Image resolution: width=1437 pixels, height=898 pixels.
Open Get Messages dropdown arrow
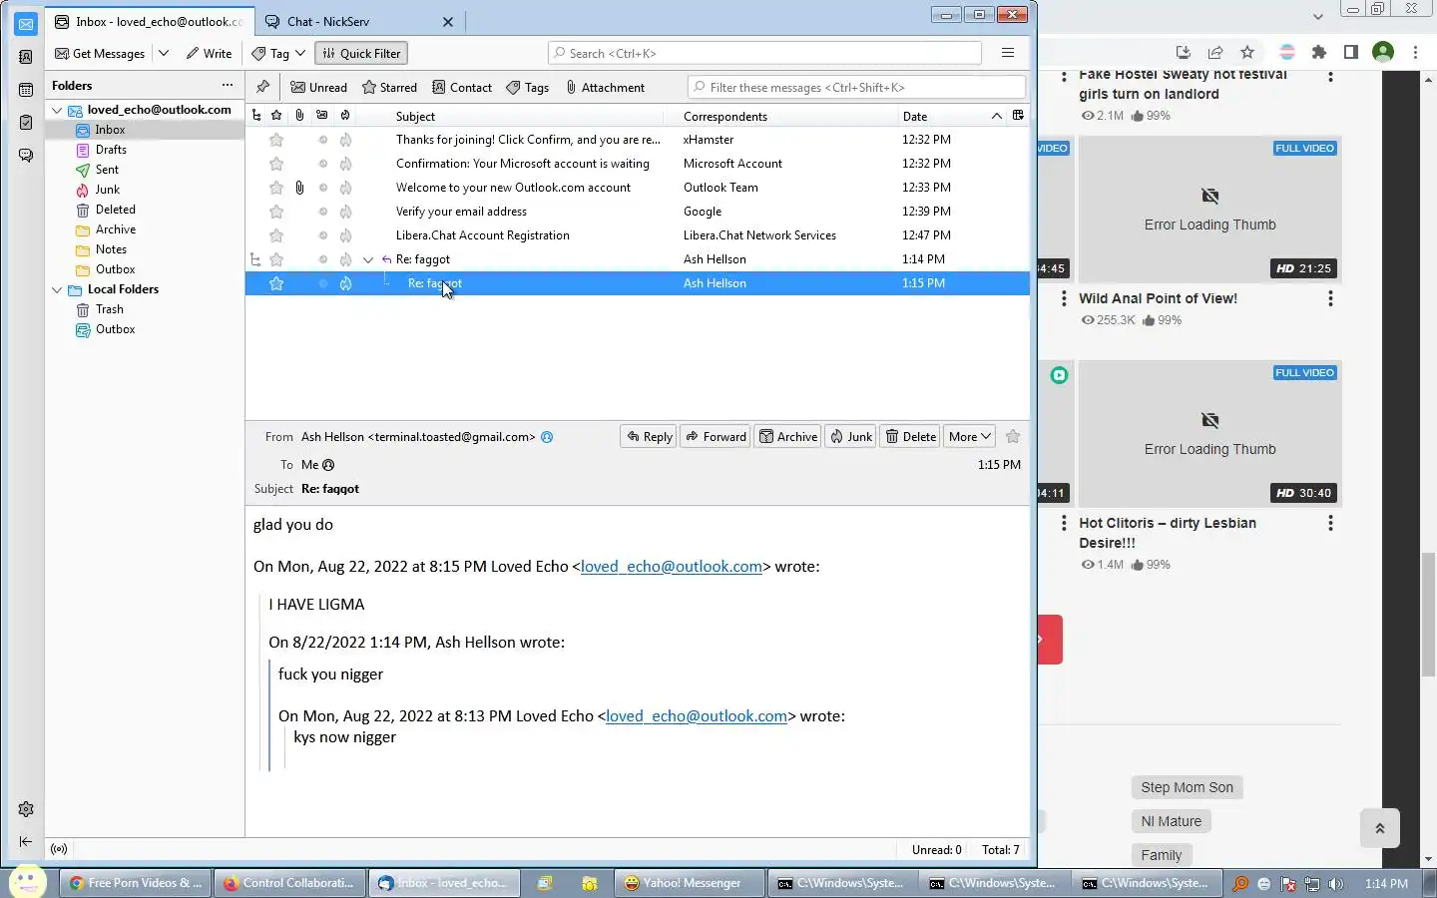[x=164, y=54]
